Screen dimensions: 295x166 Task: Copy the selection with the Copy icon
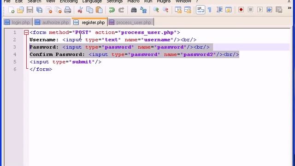89,10
